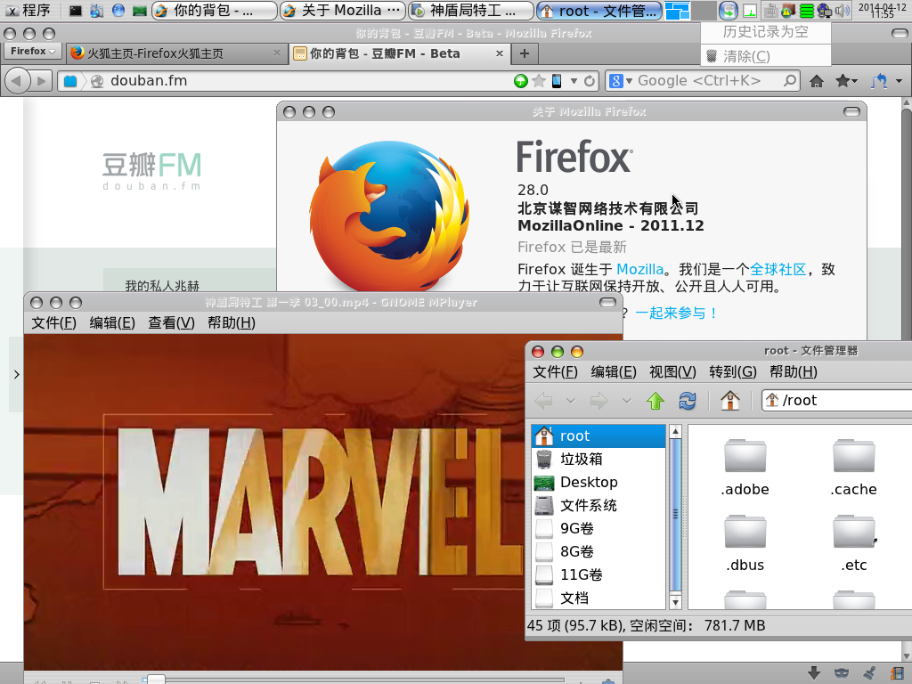Screen dimensions: 912x684
Task: Open the 垃圾箱 trash in sidebar
Action: click(581, 459)
